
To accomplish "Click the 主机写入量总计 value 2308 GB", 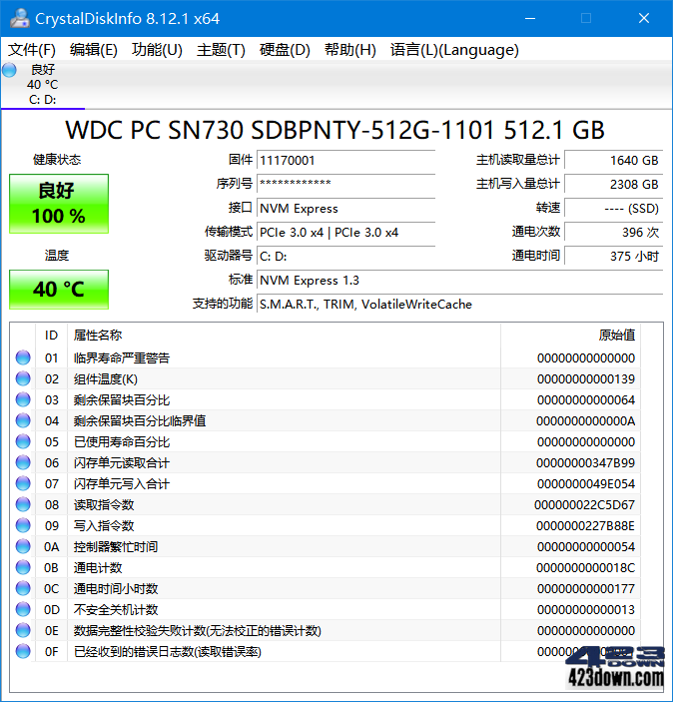I will tap(614, 184).
